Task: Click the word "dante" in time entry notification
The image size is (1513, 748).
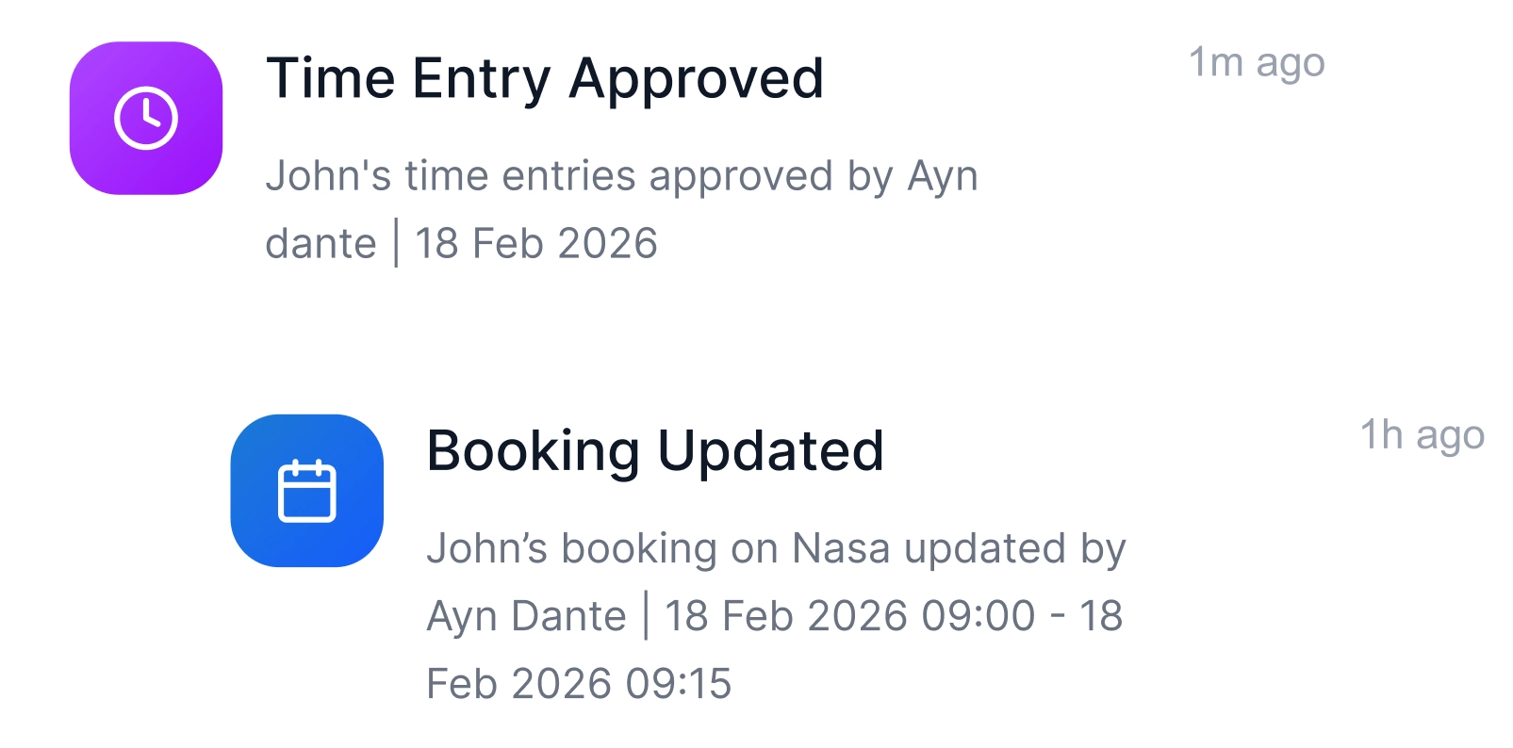Action: click(321, 244)
